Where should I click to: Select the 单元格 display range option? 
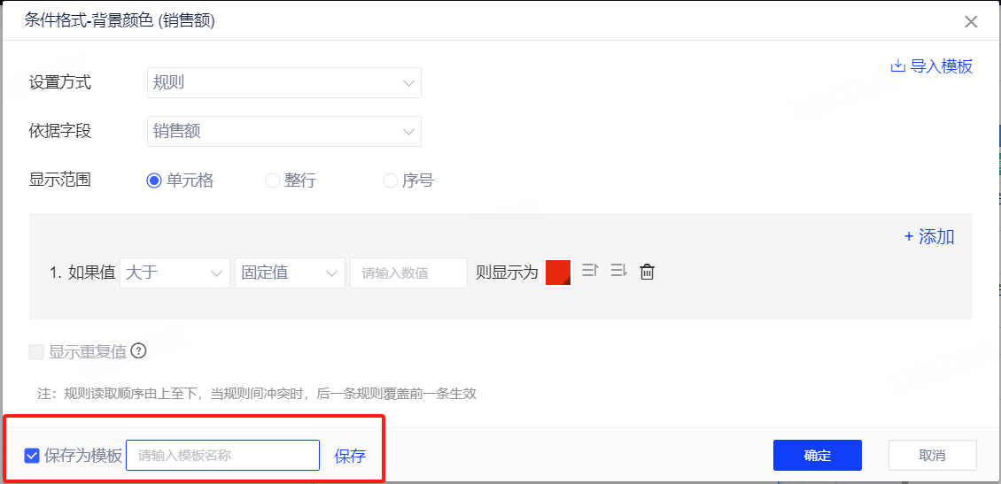(154, 181)
